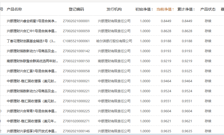Select registration code Z7003221000150
This screenshot has width=224, height=135.
76,61
